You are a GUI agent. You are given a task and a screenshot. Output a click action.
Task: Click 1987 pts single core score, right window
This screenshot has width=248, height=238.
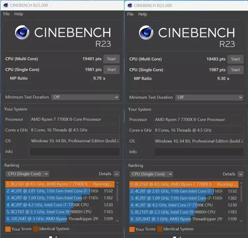(x=217, y=70)
